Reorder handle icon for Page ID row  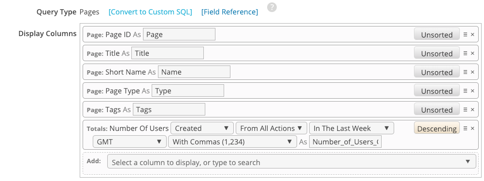465,35
